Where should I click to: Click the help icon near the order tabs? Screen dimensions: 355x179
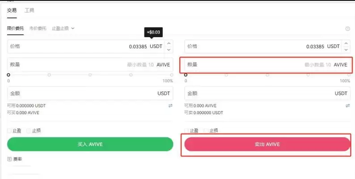coord(347,29)
